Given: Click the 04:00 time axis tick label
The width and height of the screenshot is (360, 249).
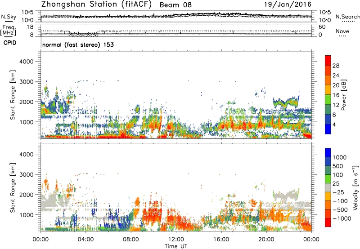Looking at the screenshot, I should point(86,240).
